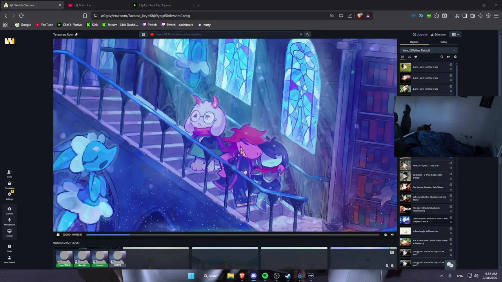Remove hollow knight lofi beats mix

pos(451,233)
